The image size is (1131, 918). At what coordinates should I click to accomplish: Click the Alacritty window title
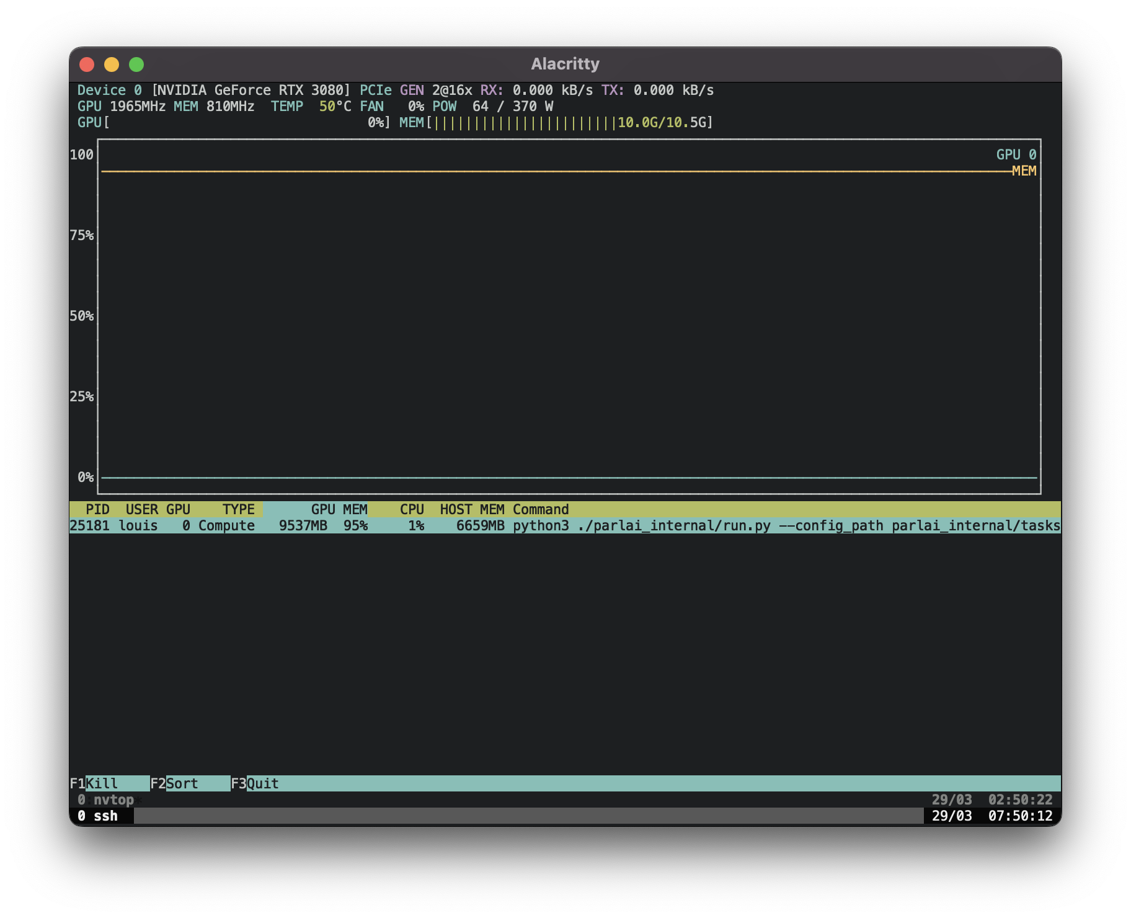tap(565, 63)
